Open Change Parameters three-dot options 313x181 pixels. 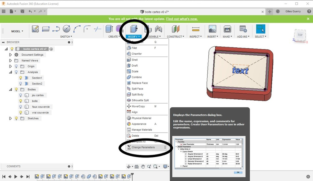[x=165, y=147]
